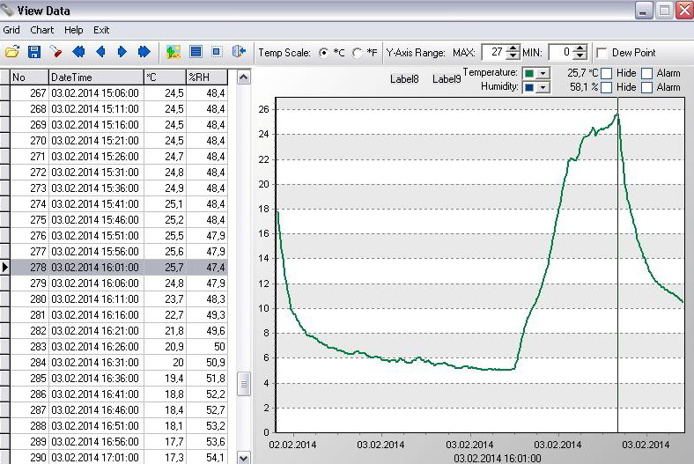Go to next record with right arrow
Screen dimensions: 694x464
(x=122, y=52)
